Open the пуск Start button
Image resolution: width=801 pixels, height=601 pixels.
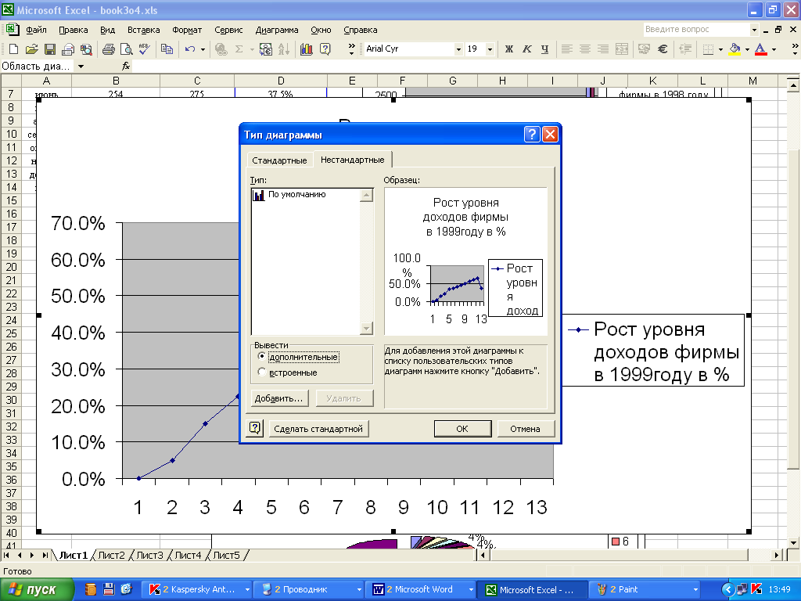(37, 589)
